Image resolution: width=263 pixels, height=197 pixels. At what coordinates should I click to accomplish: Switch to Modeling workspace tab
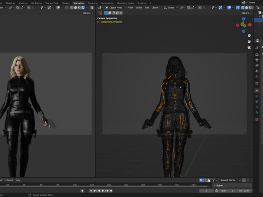pos(10,3)
